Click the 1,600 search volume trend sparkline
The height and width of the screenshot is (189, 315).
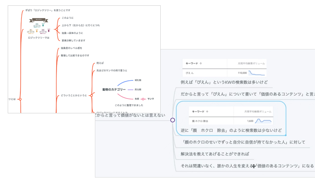pos(263,121)
